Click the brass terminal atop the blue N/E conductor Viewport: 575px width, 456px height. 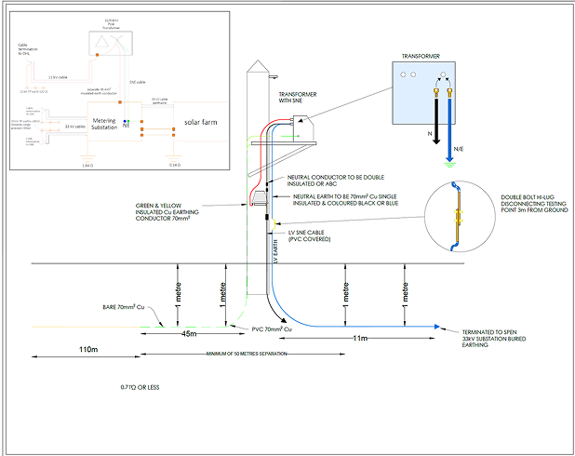(x=449, y=92)
